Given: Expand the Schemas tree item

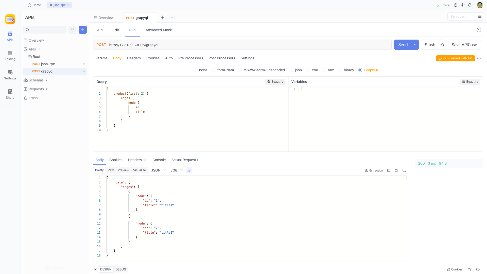Looking at the screenshot, I should (x=47, y=80).
